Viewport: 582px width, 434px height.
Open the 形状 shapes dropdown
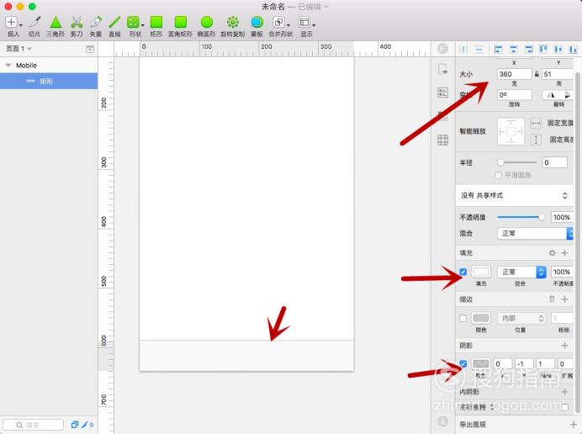click(x=135, y=26)
